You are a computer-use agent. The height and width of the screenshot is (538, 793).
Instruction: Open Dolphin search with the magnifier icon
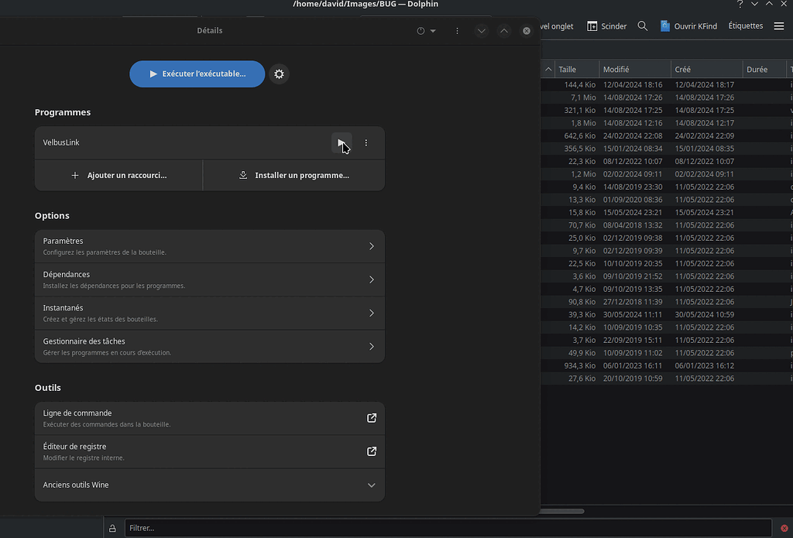(643, 26)
